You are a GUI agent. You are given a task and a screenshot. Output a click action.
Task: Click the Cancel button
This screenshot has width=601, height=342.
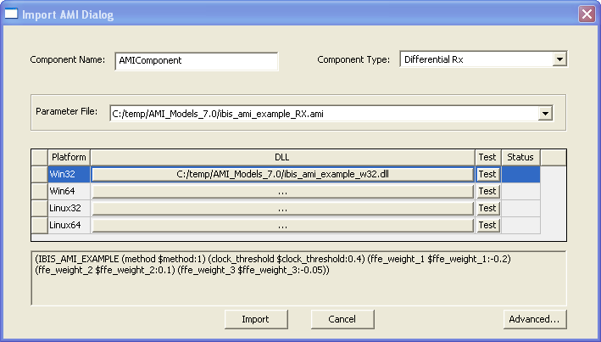[344, 319]
